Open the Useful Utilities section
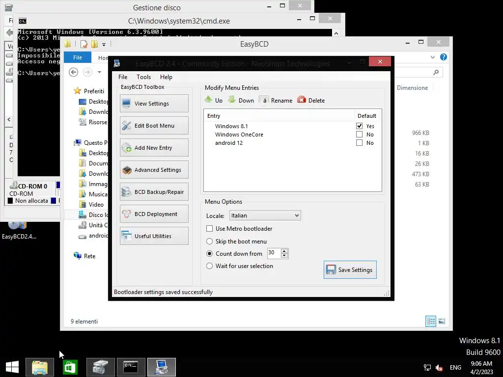The height and width of the screenshot is (377, 503). 154,236
